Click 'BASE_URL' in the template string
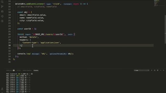The image size is (166, 93). click(40, 34)
